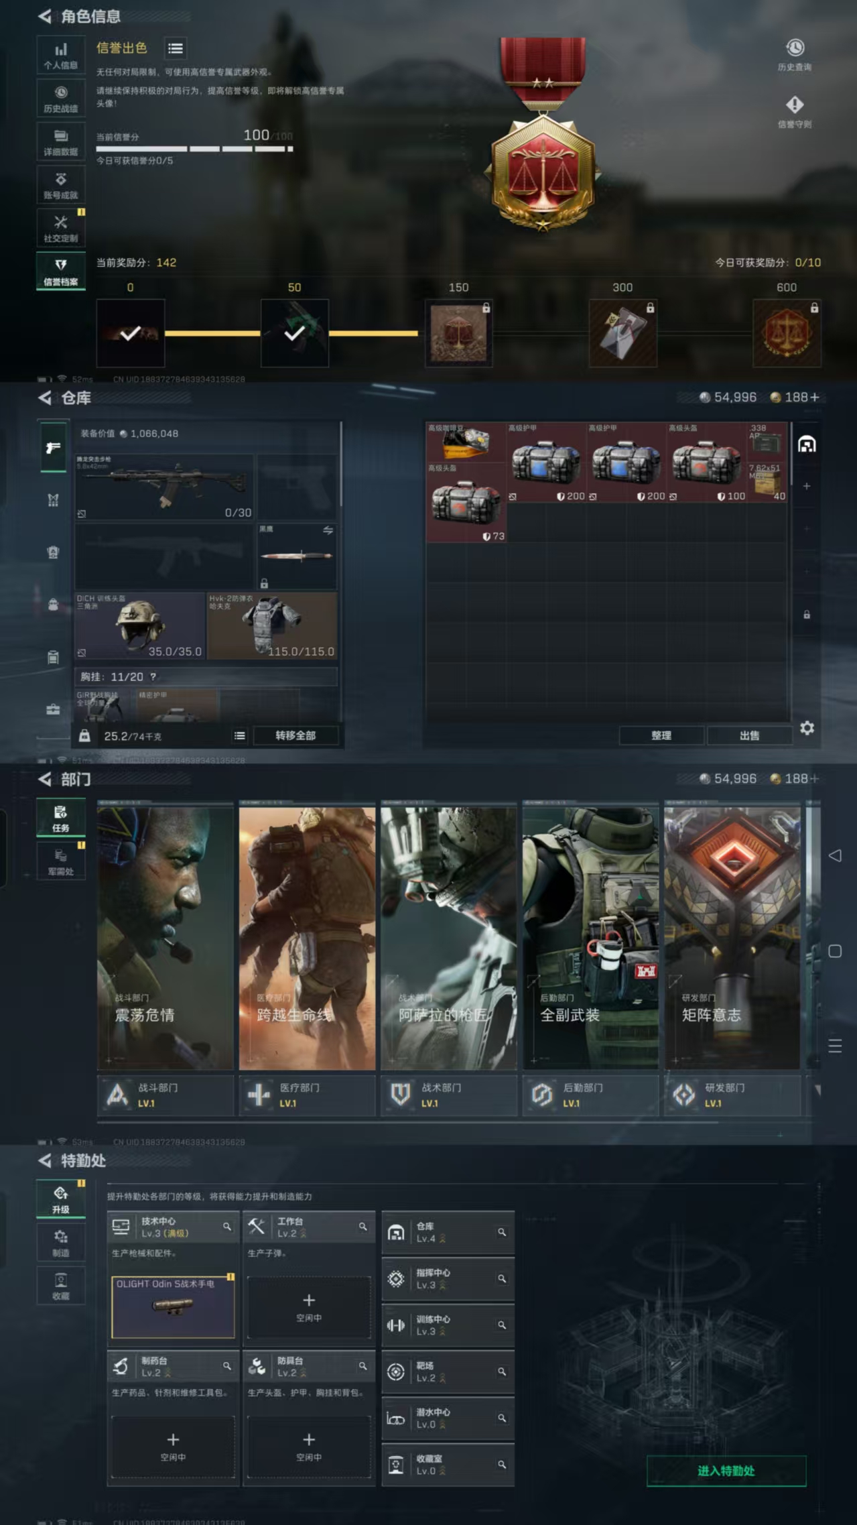The image size is (857, 1525).
Task: Click the magnifier next to 潜水中心
Action: click(x=502, y=1418)
